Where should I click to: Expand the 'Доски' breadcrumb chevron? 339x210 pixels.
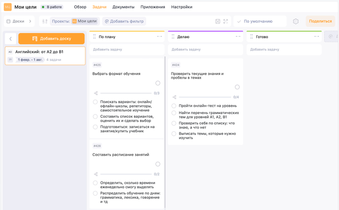(x=30, y=21)
